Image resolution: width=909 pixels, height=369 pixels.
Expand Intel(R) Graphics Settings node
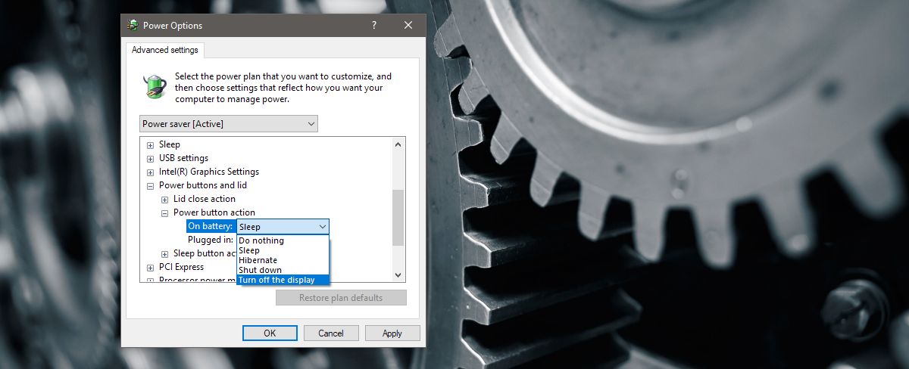coord(150,172)
